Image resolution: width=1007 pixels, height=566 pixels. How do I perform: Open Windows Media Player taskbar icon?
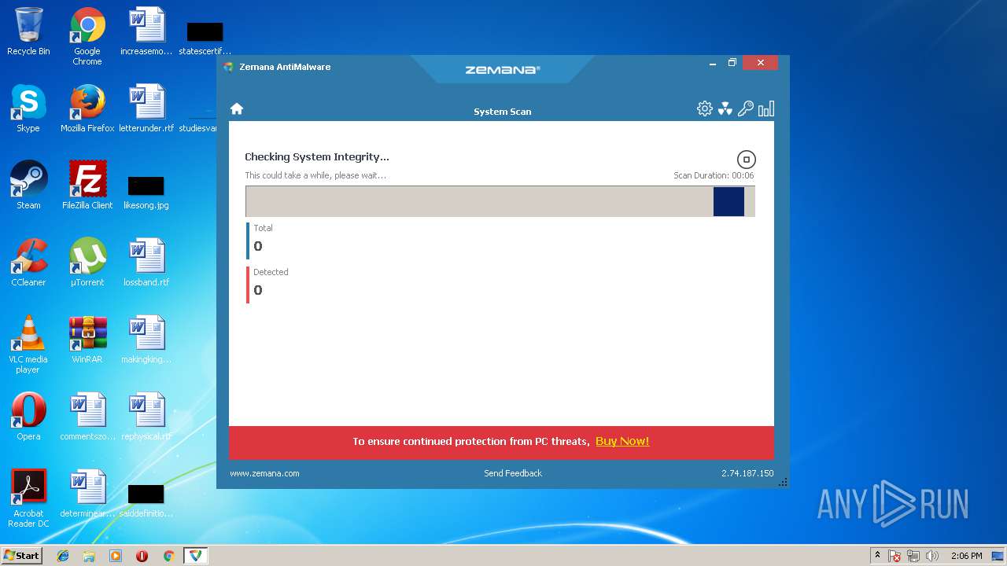click(x=116, y=556)
